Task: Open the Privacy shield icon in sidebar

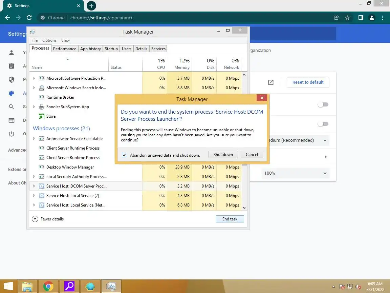Action: (12, 79)
